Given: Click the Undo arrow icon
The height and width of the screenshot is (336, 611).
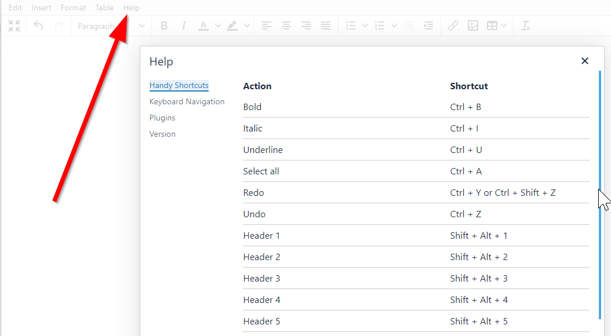Looking at the screenshot, I should point(38,25).
